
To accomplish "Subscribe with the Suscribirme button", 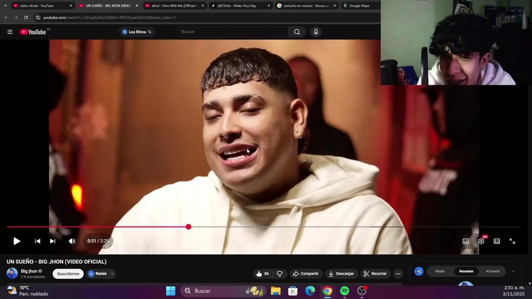I will 68,274.
